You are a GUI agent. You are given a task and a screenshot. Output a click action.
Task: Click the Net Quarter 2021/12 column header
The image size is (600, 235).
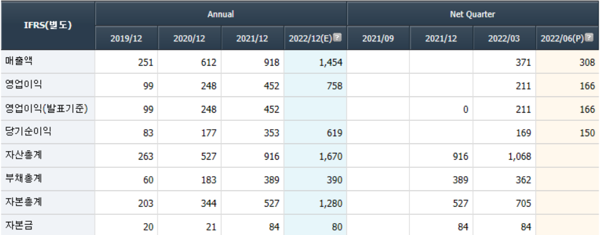441,39
